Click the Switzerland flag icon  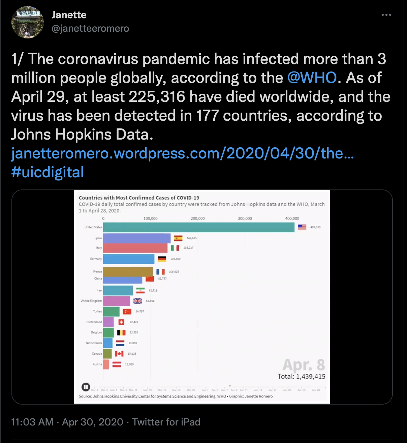pyautogui.click(x=121, y=322)
